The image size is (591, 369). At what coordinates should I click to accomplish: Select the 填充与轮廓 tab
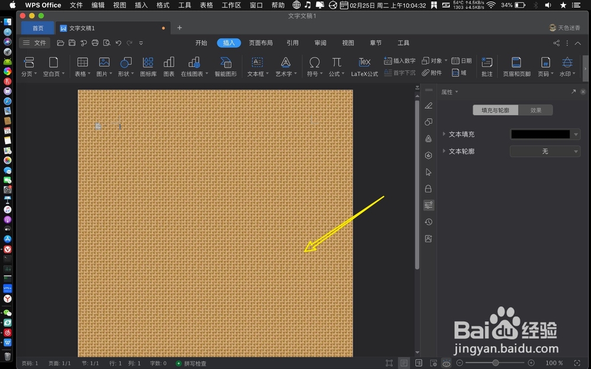496,110
